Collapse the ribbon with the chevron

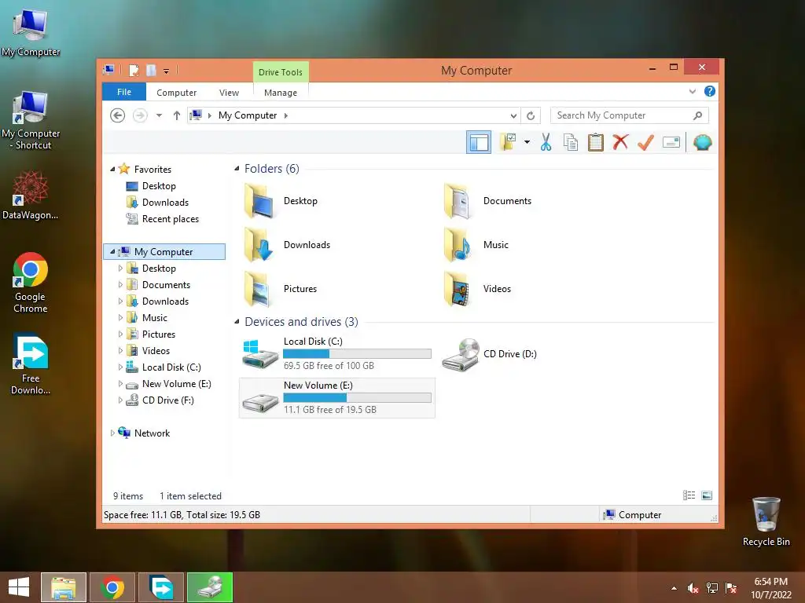[692, 91]
